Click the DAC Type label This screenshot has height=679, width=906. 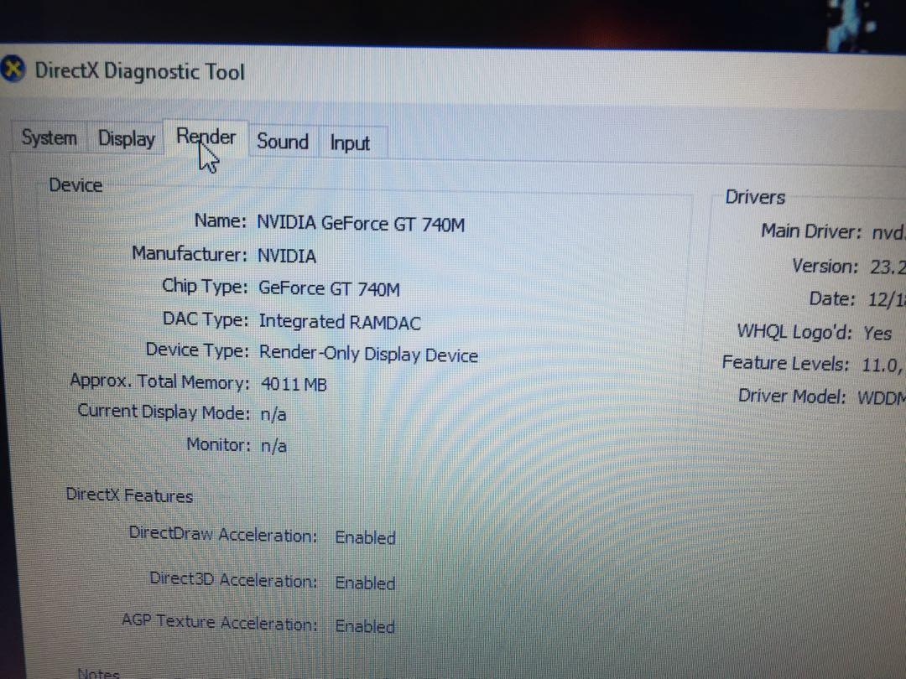tap(206, 319)
